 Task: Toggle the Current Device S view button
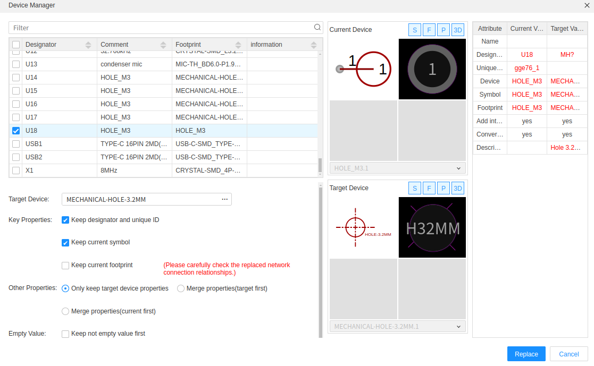[x=415, y=30]
